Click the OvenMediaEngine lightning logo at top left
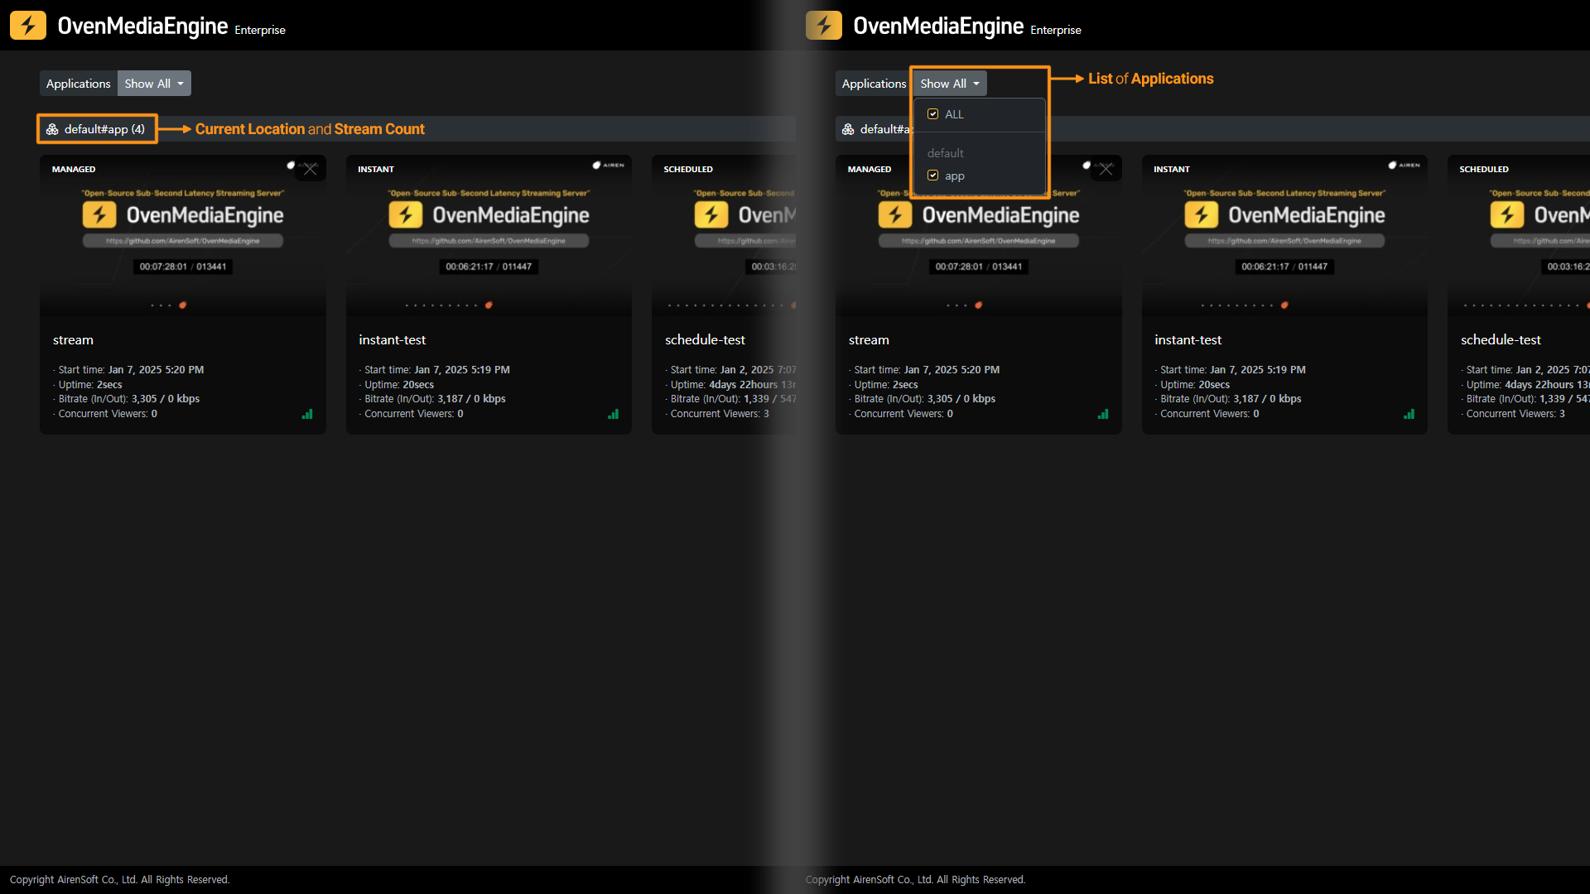1590x894 pixels. point(28,26)
